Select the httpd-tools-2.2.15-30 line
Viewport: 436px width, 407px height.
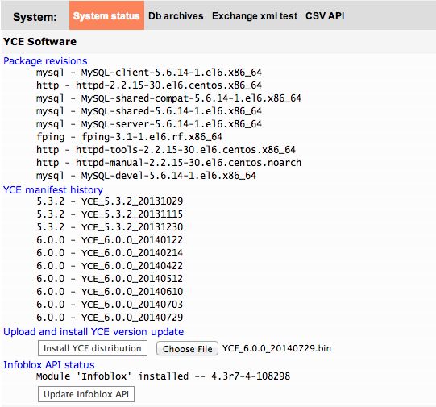coord(166,150)
